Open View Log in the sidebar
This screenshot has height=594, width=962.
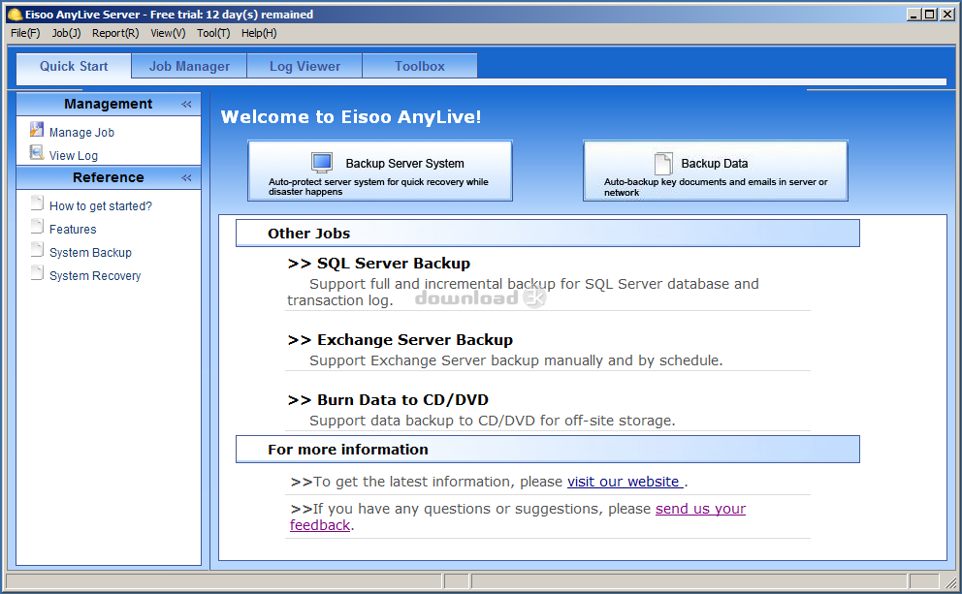point(74,156)
